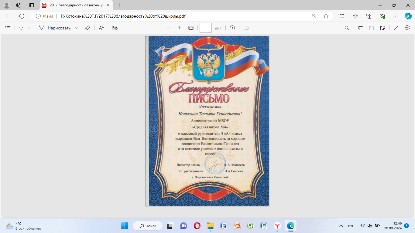The height and width of the screenshot is (233, 415).
Task: Open clock and calendar 12:46
Action: pyautogui.click(x=393, y=226)
